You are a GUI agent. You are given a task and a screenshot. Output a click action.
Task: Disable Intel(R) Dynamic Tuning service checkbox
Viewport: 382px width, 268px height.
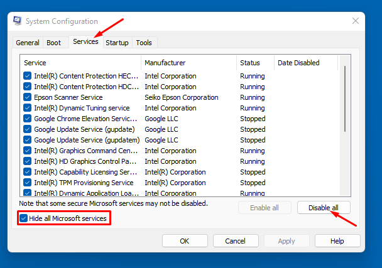pyautogui.click(x=27, y=108)
